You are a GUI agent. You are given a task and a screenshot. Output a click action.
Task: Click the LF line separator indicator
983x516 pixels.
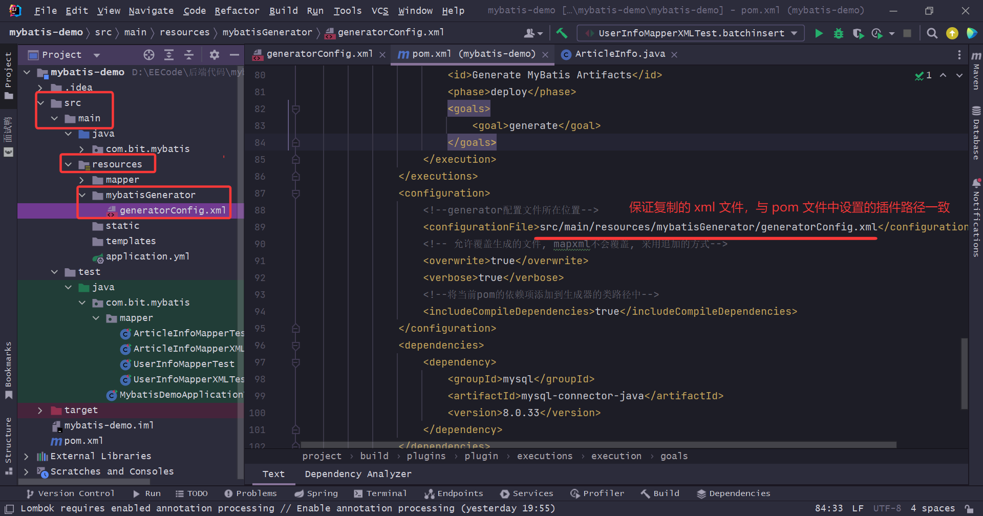858,508
